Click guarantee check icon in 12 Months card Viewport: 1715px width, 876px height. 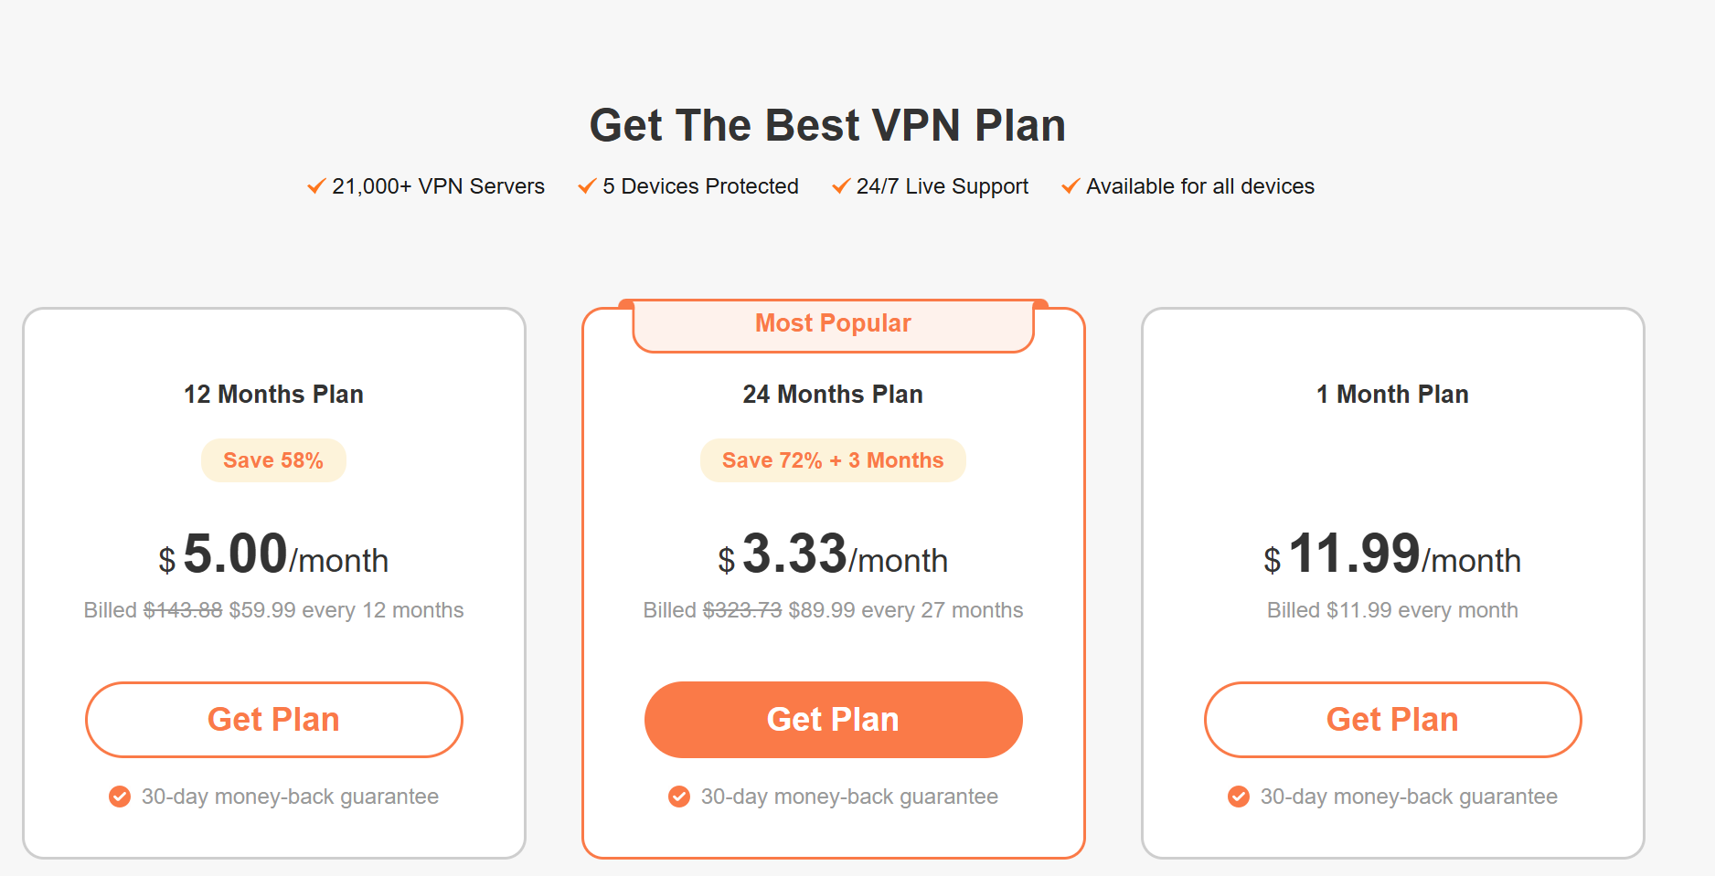(120, 797)
